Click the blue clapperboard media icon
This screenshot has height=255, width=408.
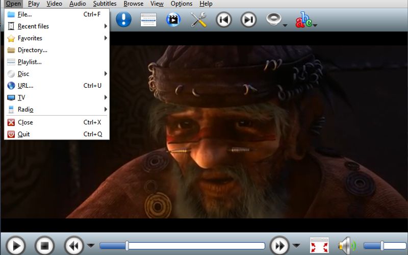(173, 19)
